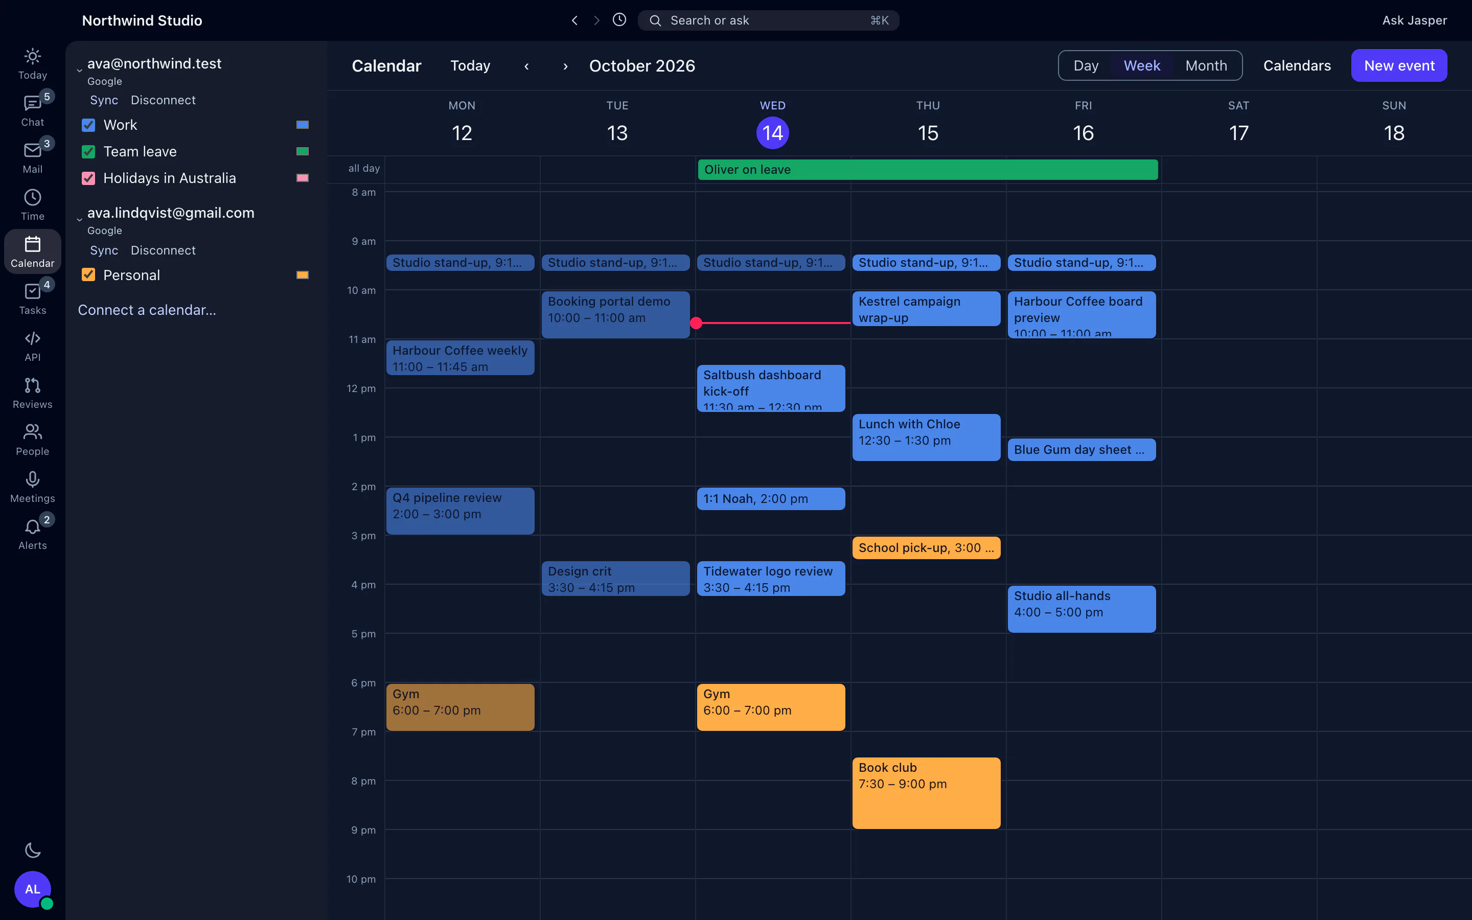Collapse the ava.lindqvist@gmail.com account
Image resolution: width=1472 pixels, height=920 pixels.
click(x=79, y=219)
